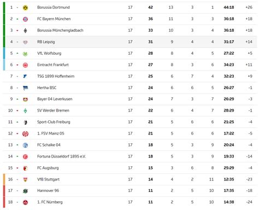Click the green up-trend arrow beside Bayern
Viewport: 259px width, 210px height.
pos(17,19)
